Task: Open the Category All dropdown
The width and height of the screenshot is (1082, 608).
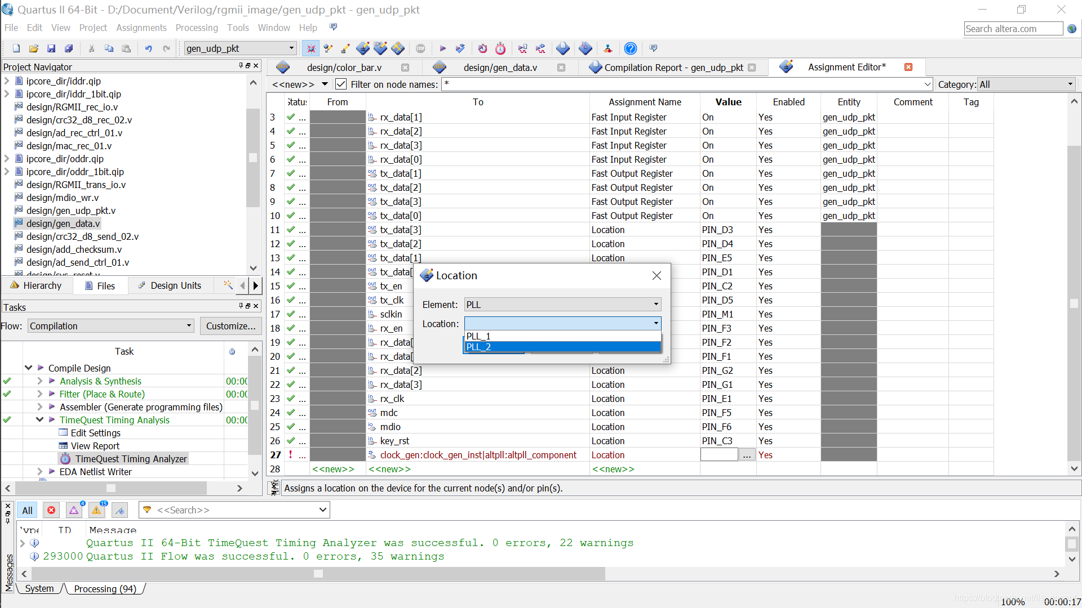Action: tap(1026, 84)
